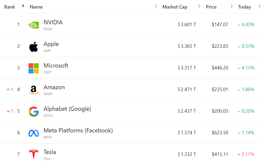
Task: Click the Microsoft logo icon
Action: 34,68
